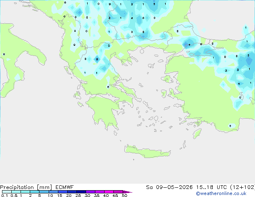
Task: Click the 30–35 mm purple legend swatch
Action: 90,192
